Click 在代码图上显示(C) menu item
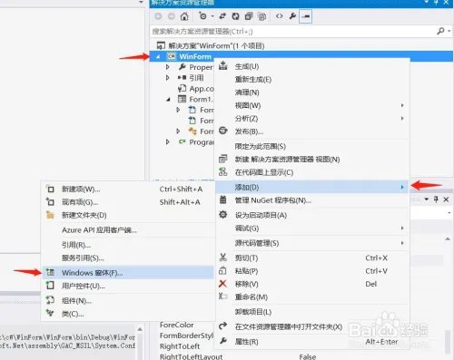454x360 pixels. click(312, 172)
